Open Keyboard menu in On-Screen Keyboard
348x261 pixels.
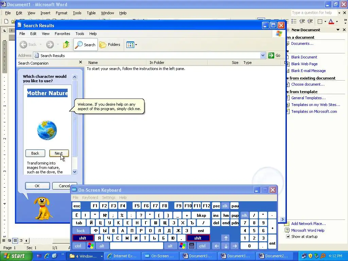[90, 197]
